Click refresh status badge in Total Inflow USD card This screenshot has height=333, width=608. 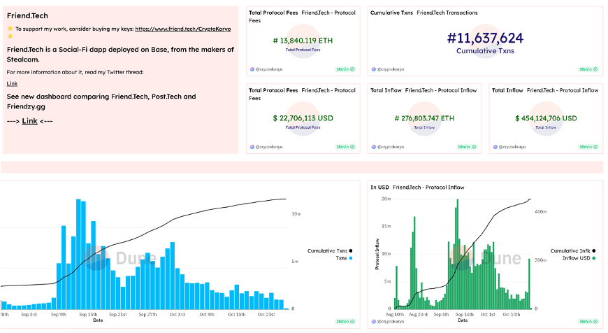click(x=588, y=147)
